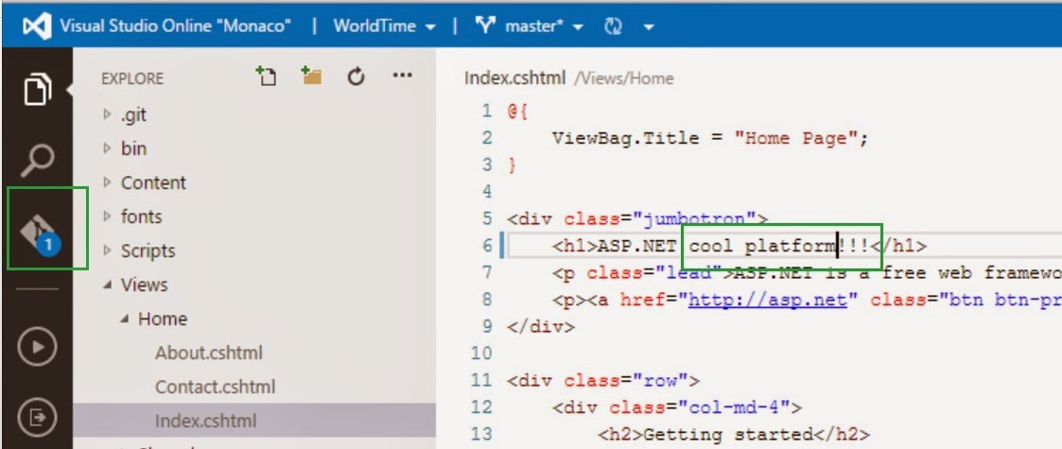Click line number 1 in editor
Image resolution: width=1062 pixels, height=449 pixels.
(x=486, y=111)
